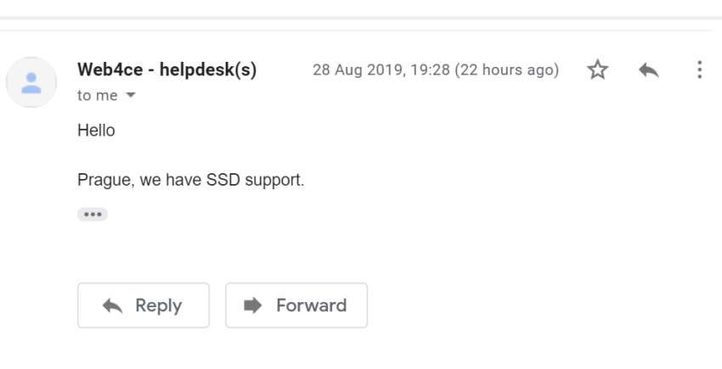Viewport: 722px width, 369px height.
Task: Click the '(22 hours ago)' relative time text
Action: [x=506, y=70]
